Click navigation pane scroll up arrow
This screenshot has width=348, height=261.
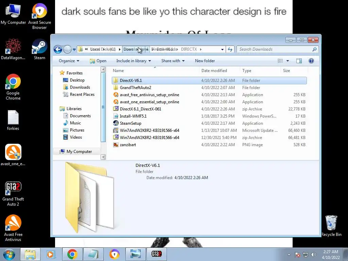103,69
